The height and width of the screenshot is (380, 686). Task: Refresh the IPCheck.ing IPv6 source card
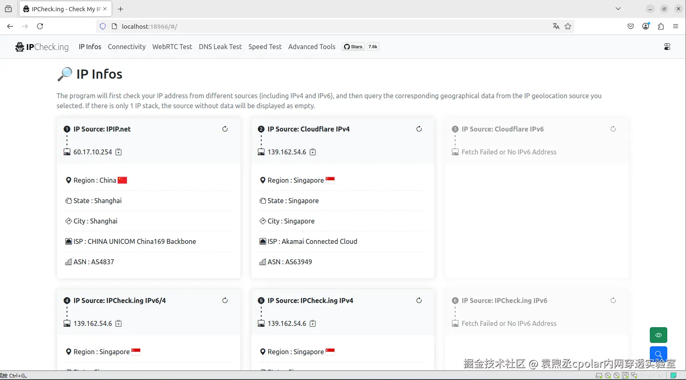tap(613, 301)
